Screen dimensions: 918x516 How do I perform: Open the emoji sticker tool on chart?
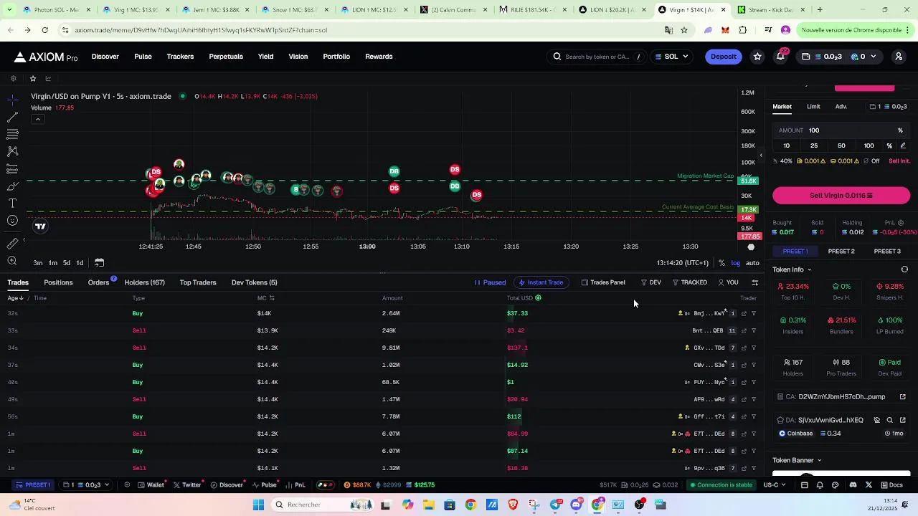pyautogui.click(x=12, y=221)
